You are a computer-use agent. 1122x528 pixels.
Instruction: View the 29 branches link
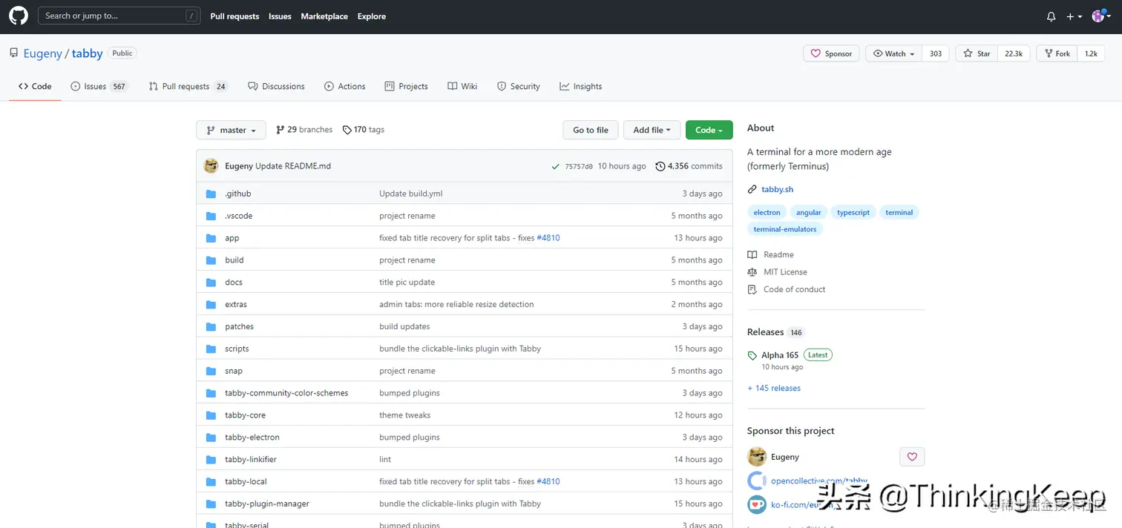pyautogui.click(x=304, y=130)
